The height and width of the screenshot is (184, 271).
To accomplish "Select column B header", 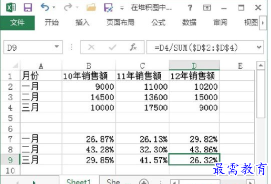I will (89, 65).
